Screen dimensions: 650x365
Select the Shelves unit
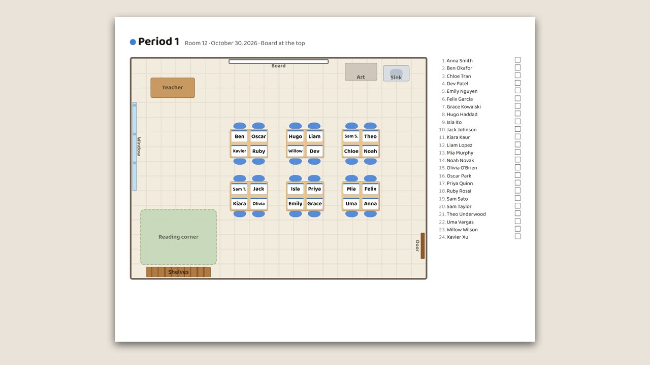(178, 272)
